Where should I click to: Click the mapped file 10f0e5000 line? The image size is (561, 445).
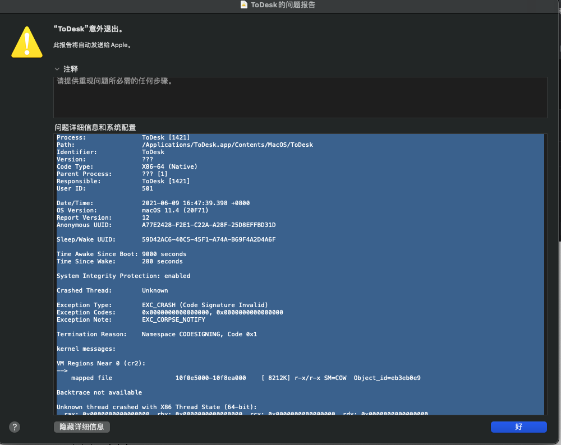tap(246, 378)
